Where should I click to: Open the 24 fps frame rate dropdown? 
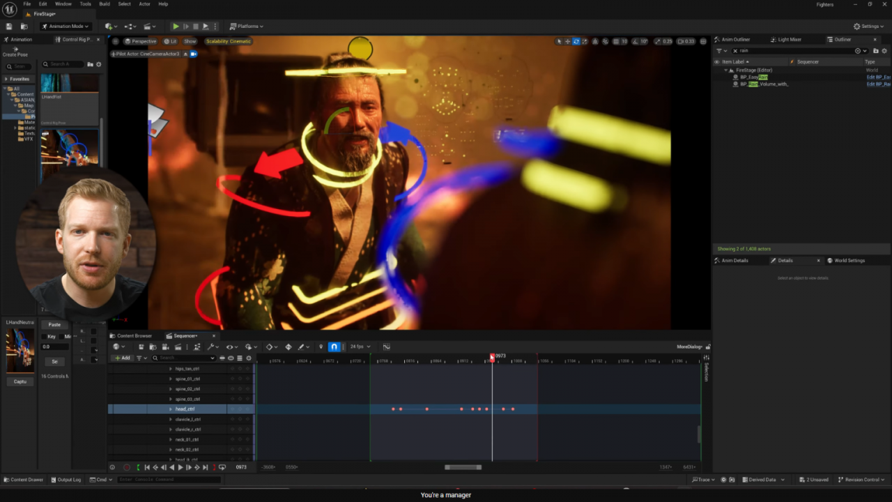pyautogui.click(x=360, y=347)
